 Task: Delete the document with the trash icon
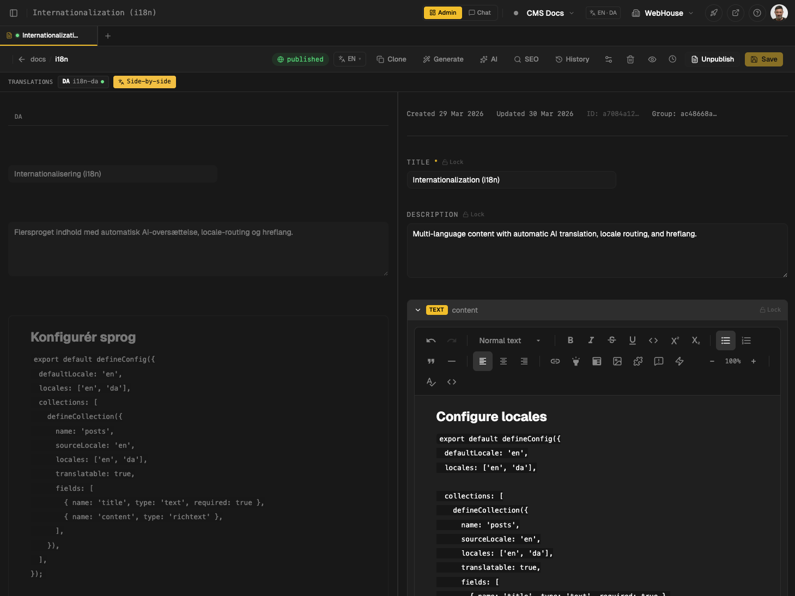(x=630, y=59)
